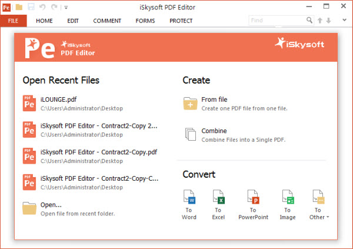Create PDF using From file

point(214,99)
